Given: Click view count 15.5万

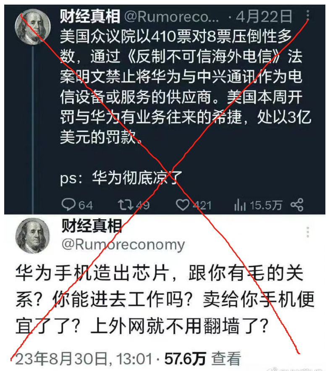Looking at the screenshot, I should [266, 205].
